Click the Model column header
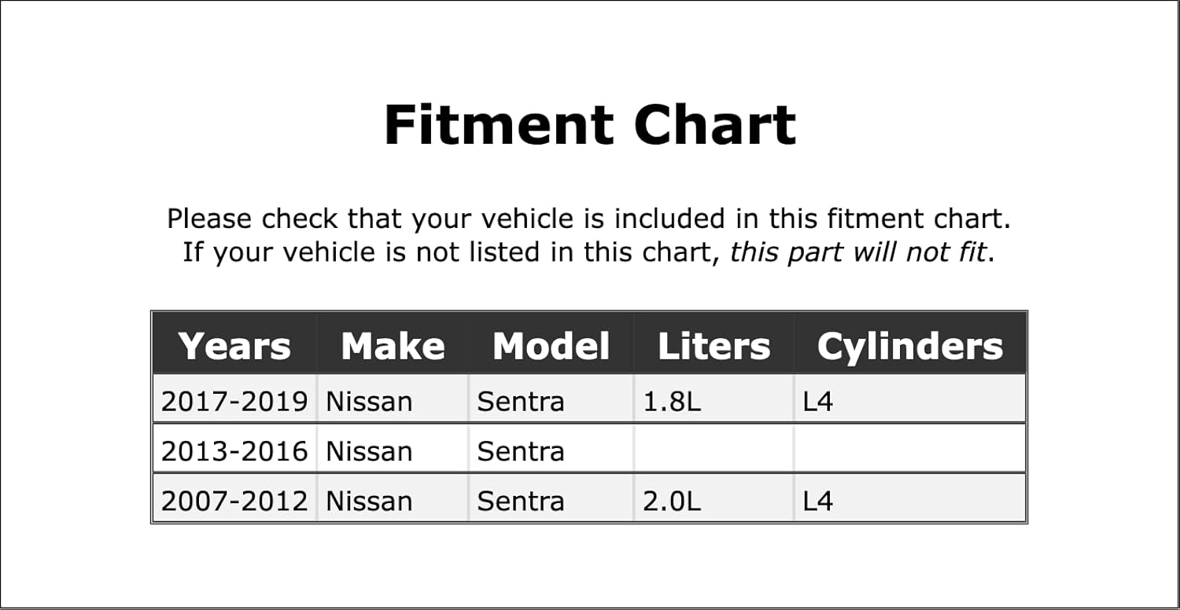 click(x=551, y=346)
